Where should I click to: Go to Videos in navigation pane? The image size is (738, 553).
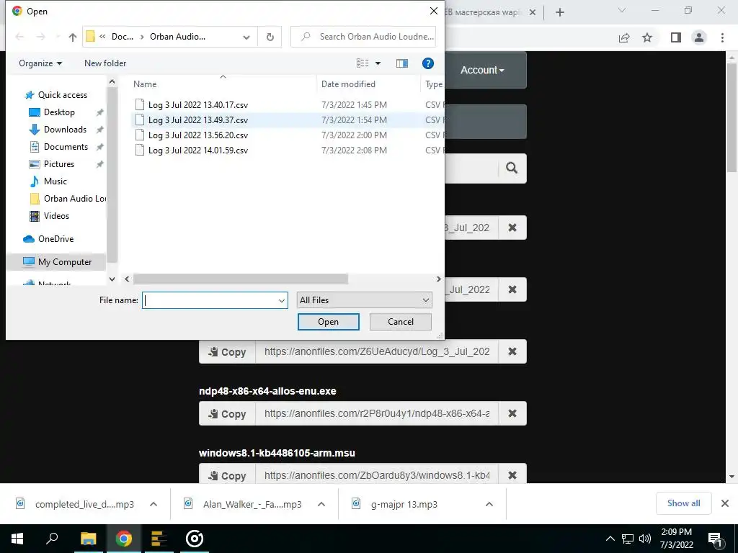click(56, 216)
